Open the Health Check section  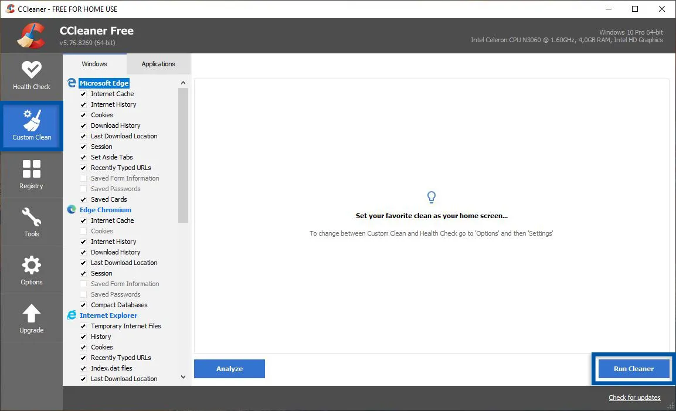(x=32, y=75)
